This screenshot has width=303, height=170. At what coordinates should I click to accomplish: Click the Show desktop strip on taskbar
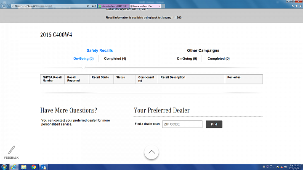click(x=302, y=167)
